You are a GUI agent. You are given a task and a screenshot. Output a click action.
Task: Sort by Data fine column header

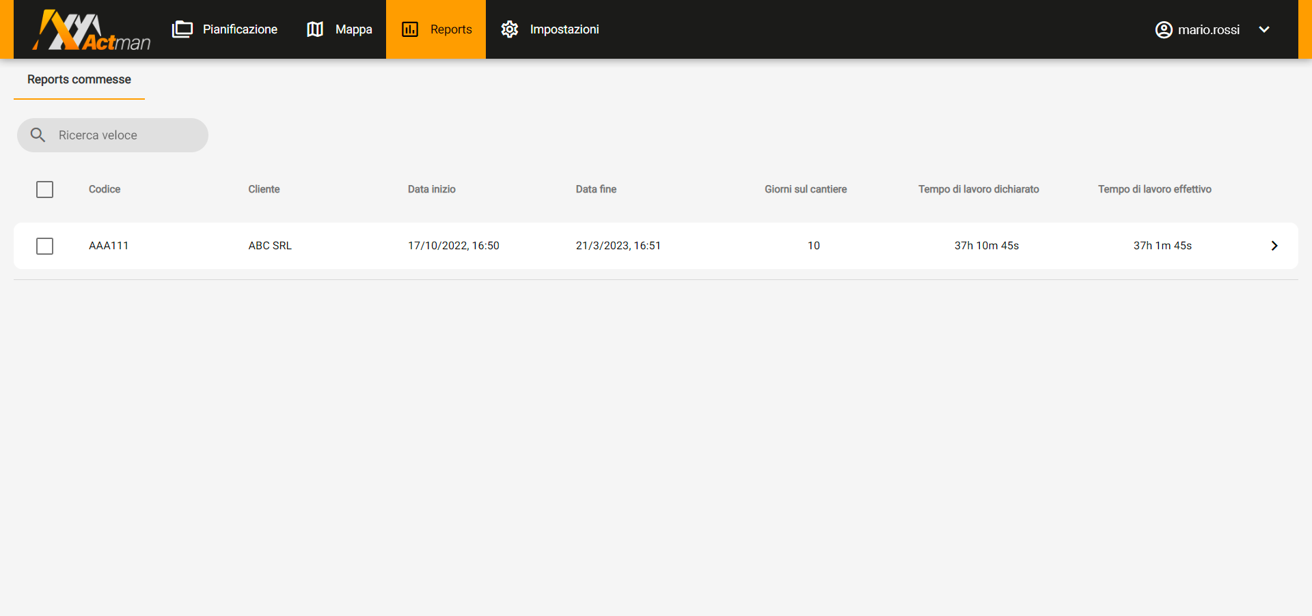click(596, 189)
